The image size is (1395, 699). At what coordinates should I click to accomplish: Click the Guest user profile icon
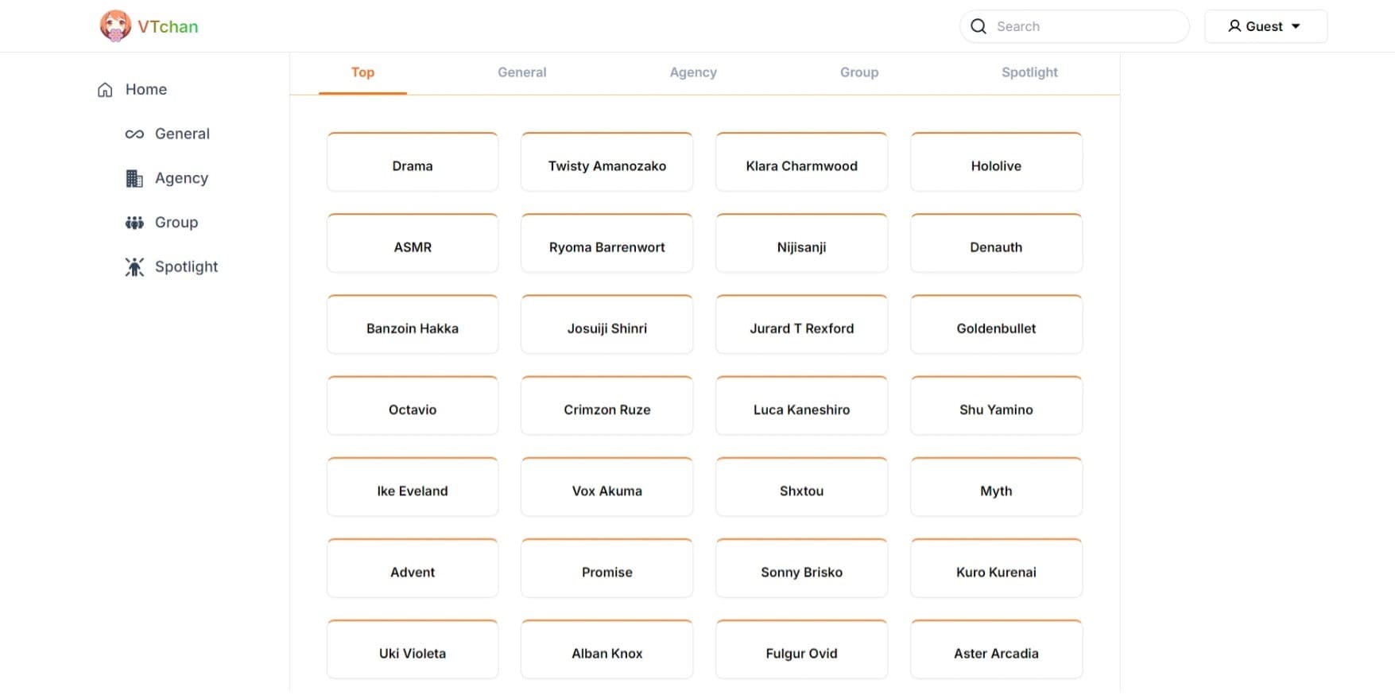coord(1234,26)
